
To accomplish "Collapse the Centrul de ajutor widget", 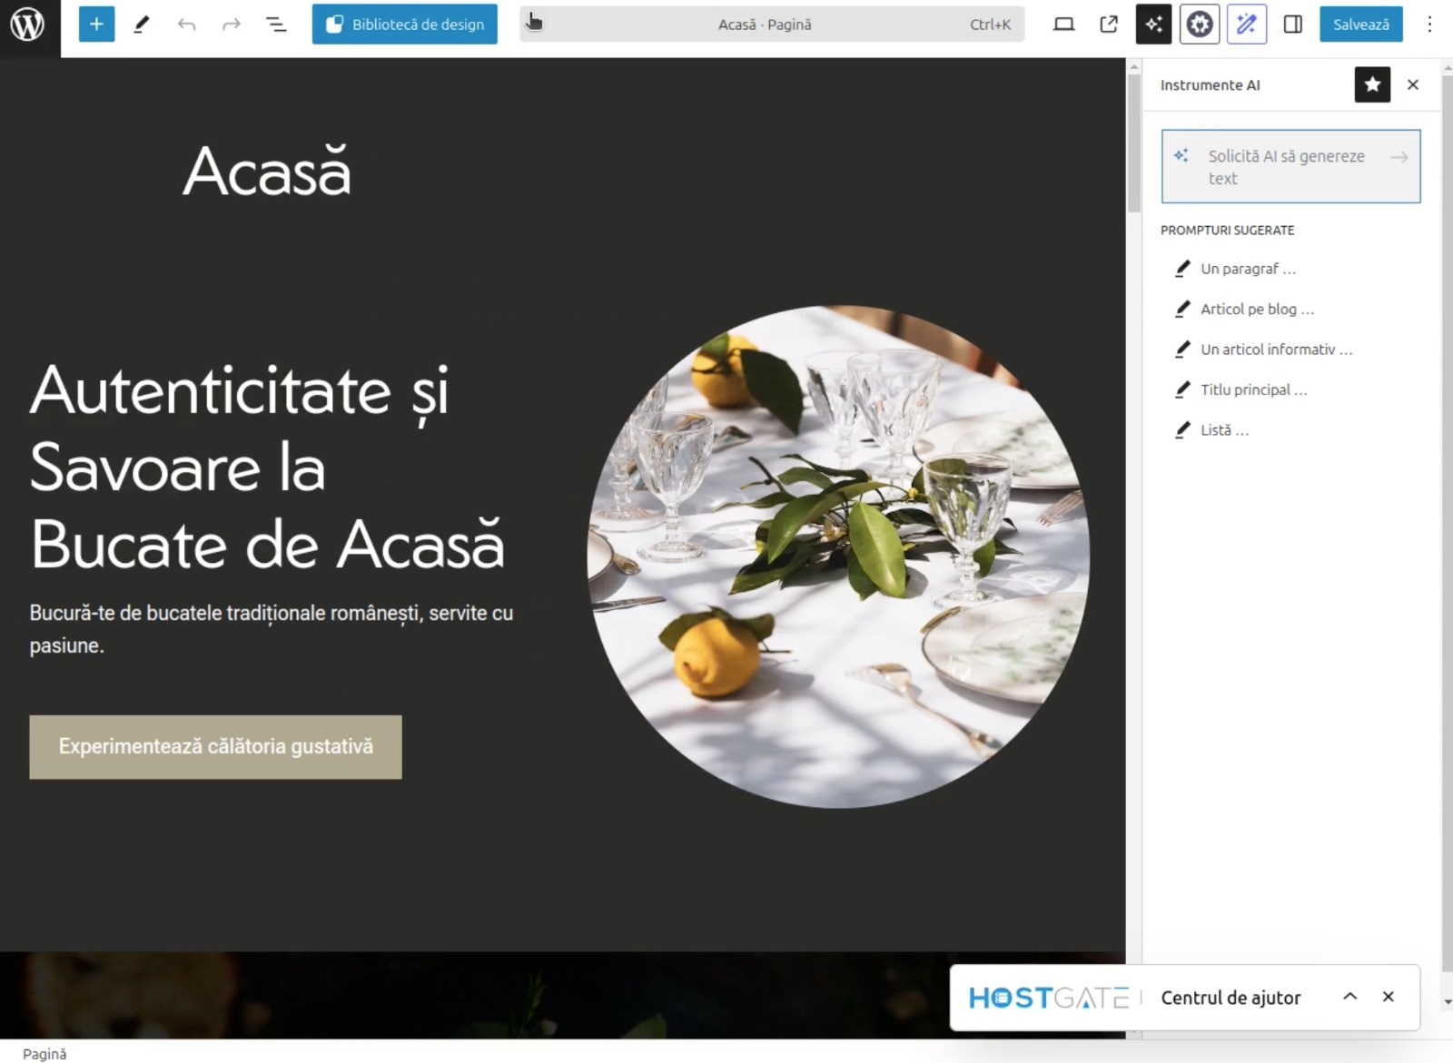I will pyautogui.click(x=1350, y=997).
